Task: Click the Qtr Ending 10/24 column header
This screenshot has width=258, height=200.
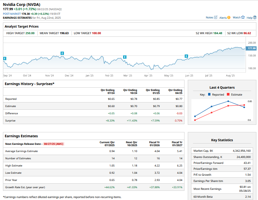Action: pyautogui.click(x=130, y=92)
